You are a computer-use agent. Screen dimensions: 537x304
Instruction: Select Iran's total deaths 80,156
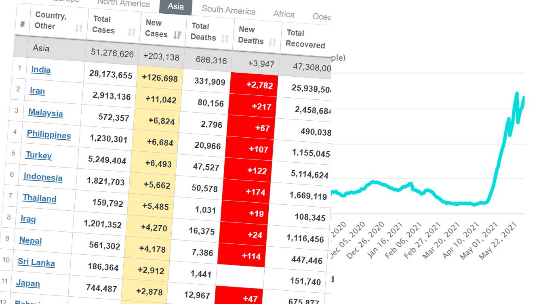pos(211,103)
